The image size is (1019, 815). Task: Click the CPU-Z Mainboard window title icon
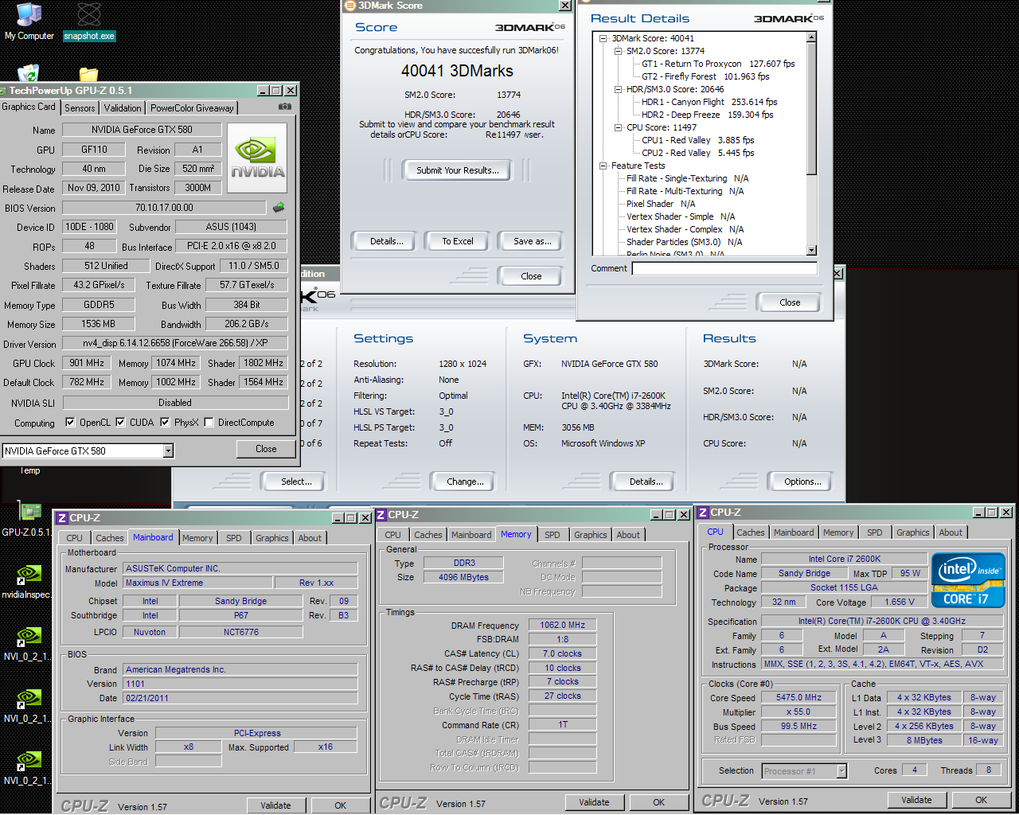click(x=62, y=517)
